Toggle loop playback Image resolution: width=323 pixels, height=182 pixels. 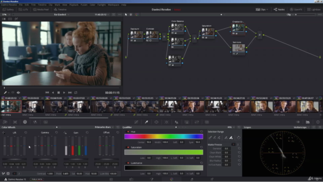[x=76, y=93]
